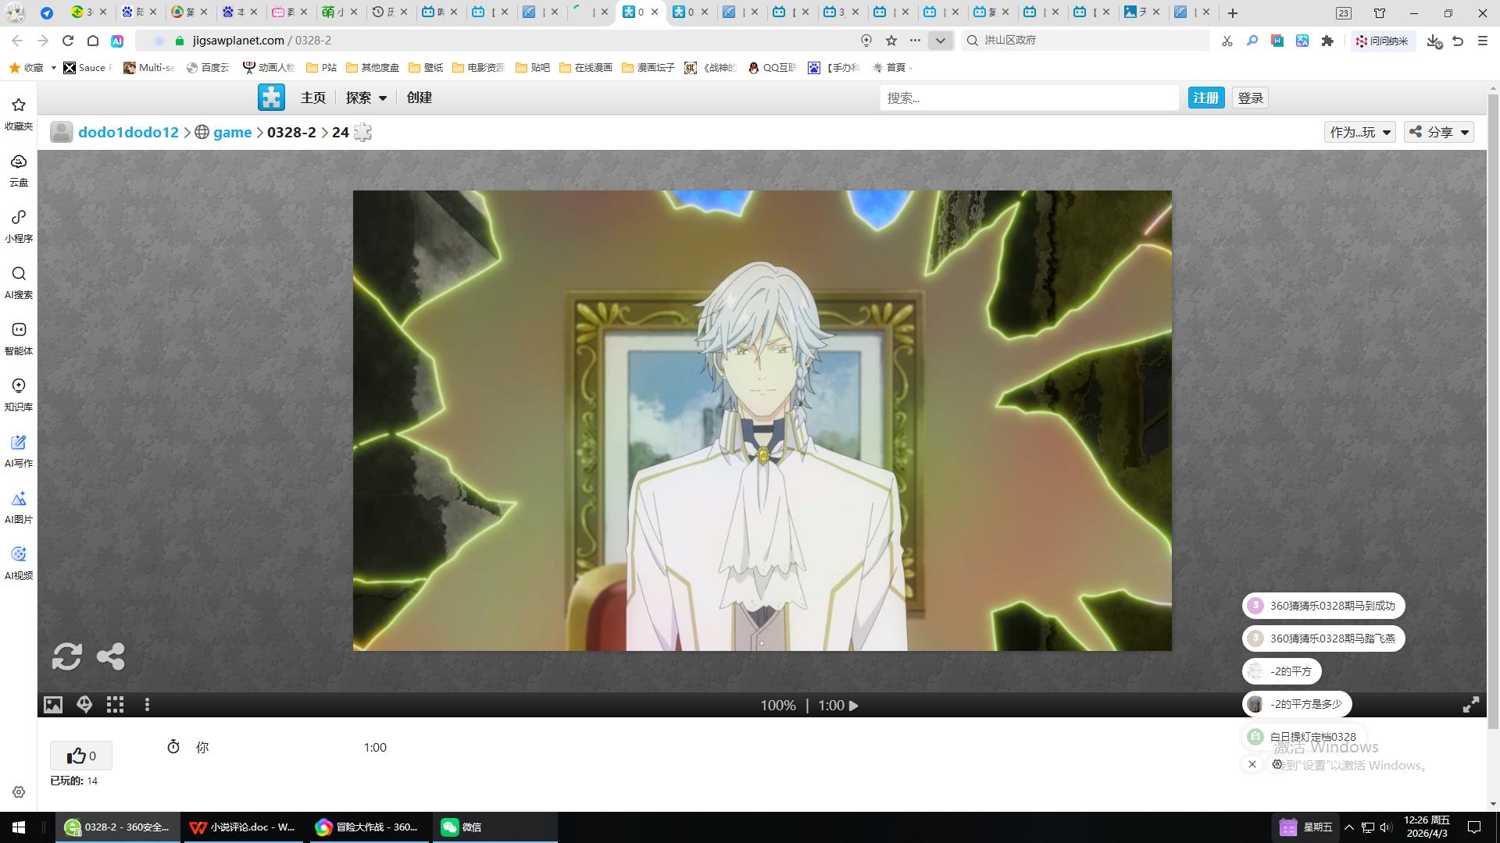The height and width of the screenshot is (843, 1500).
Task: Open the dodo1dodo12 user profile link
Action: click(x=128, y=132)
